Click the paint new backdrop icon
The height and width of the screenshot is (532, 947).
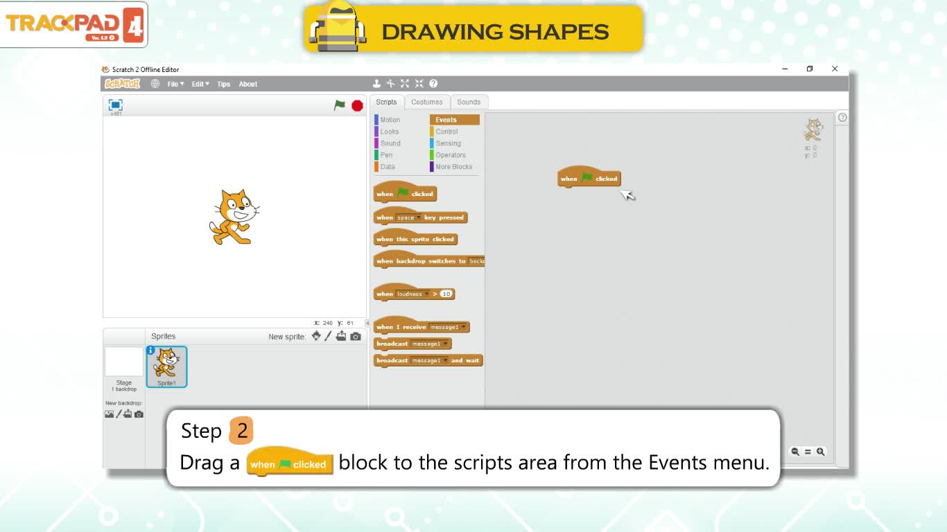[x=119, y=414]
